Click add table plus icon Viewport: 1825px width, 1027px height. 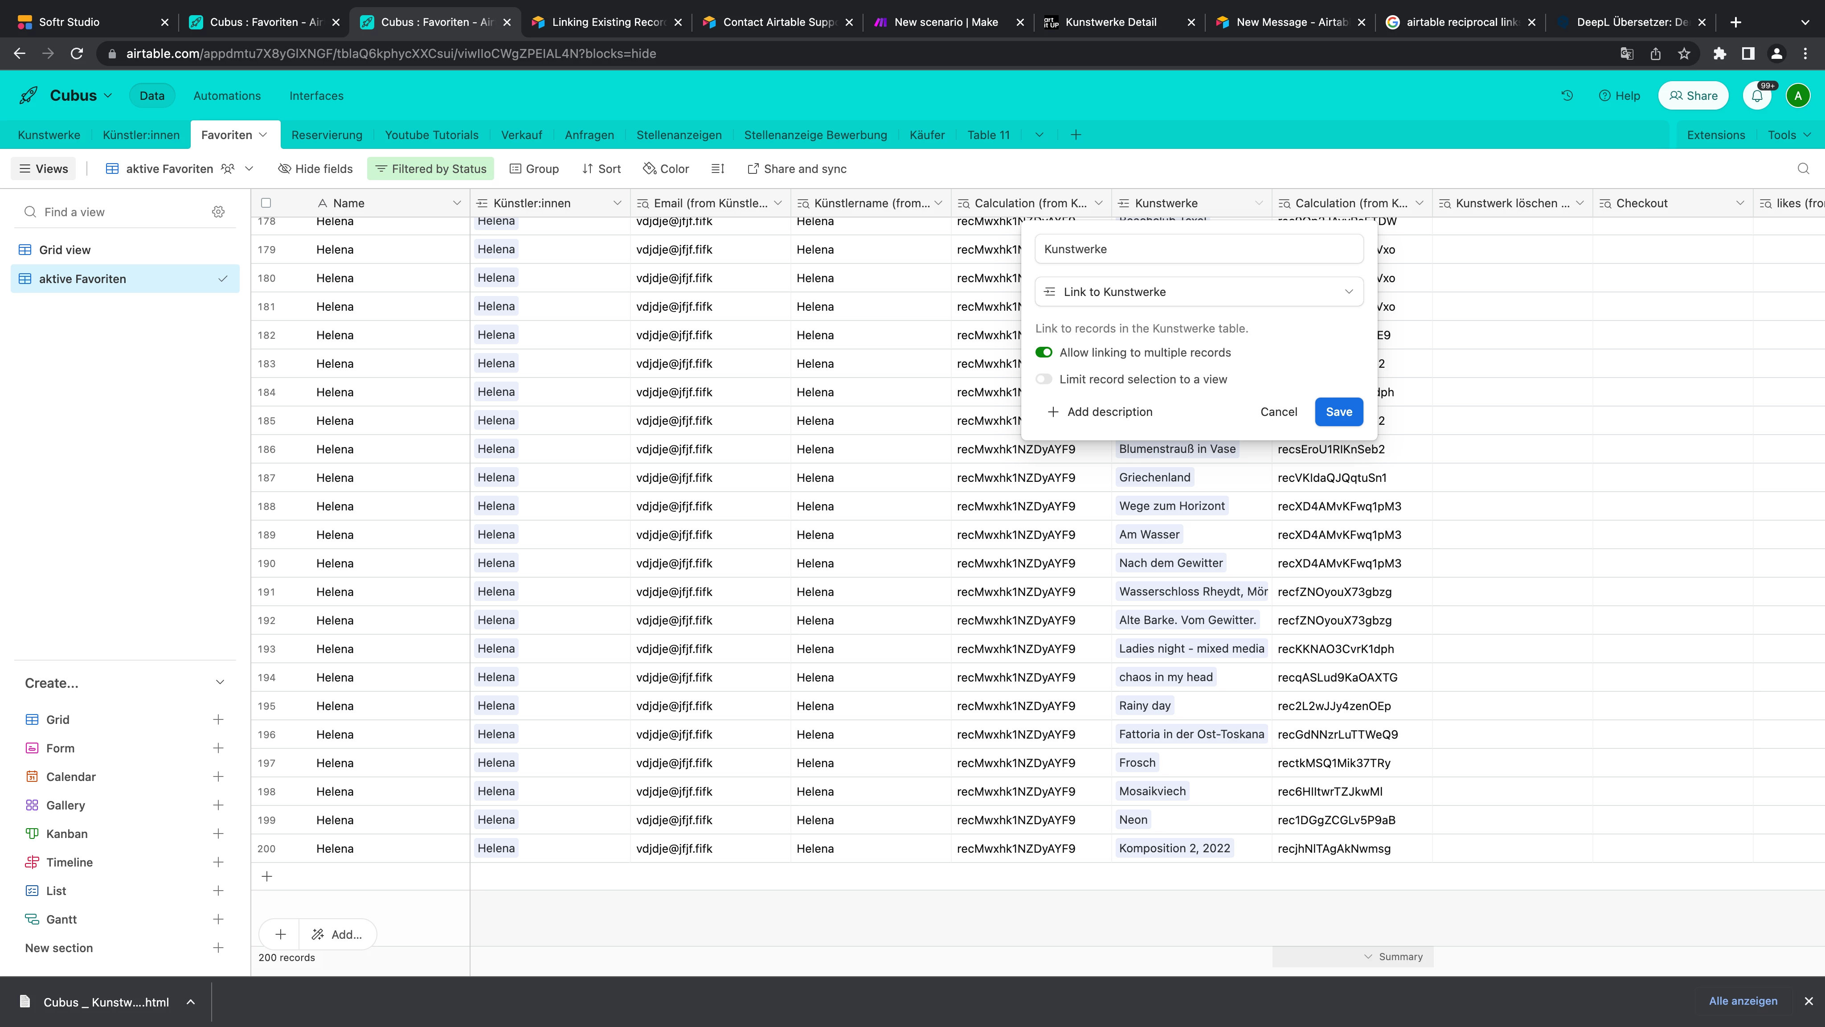coord(1076,135)
